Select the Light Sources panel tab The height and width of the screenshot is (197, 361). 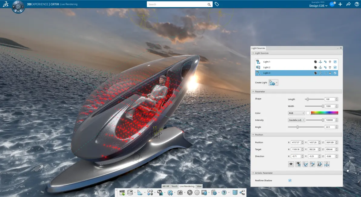[x=258, y=48]
